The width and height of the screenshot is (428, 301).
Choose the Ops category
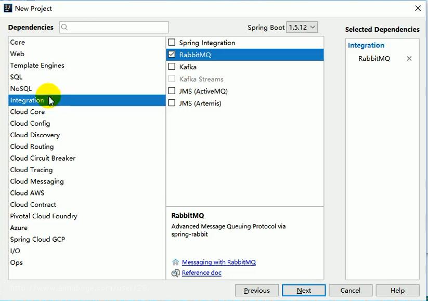[87, 263]
